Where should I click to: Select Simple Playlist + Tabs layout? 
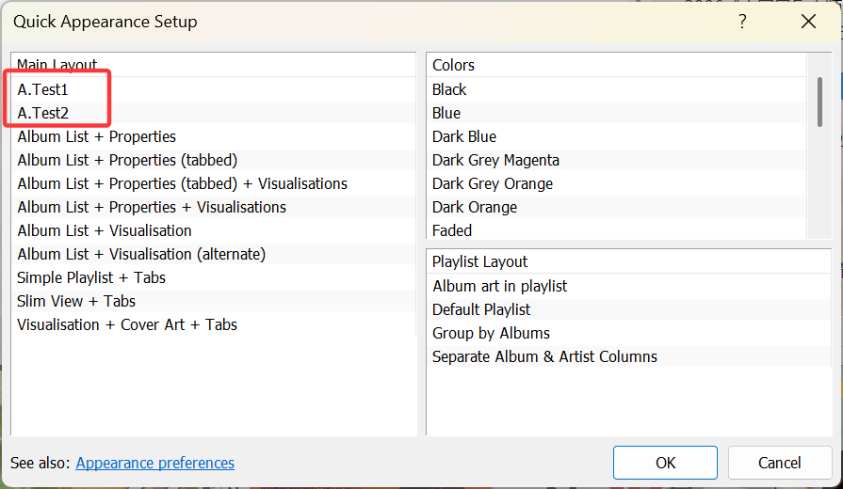(x=91, y=277)
